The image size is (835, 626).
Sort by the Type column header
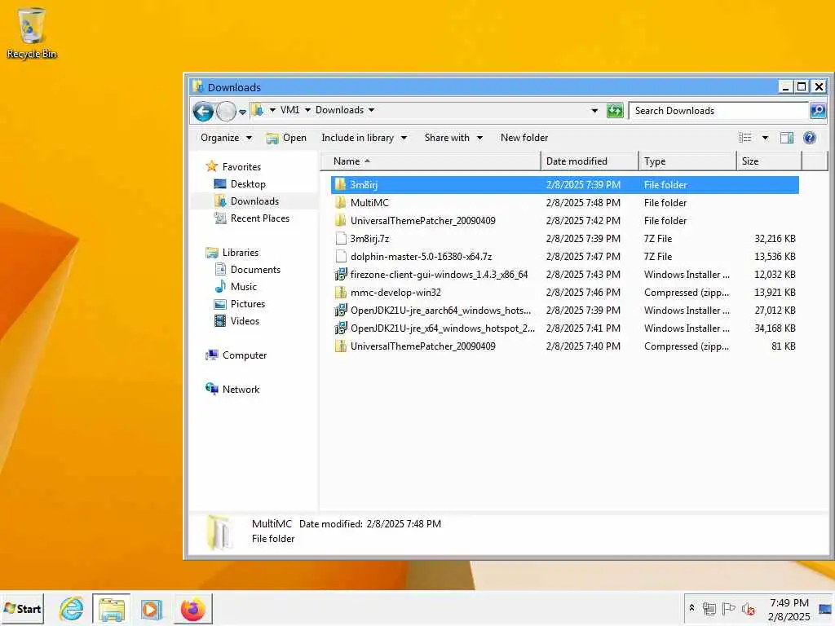pos(687,161)
